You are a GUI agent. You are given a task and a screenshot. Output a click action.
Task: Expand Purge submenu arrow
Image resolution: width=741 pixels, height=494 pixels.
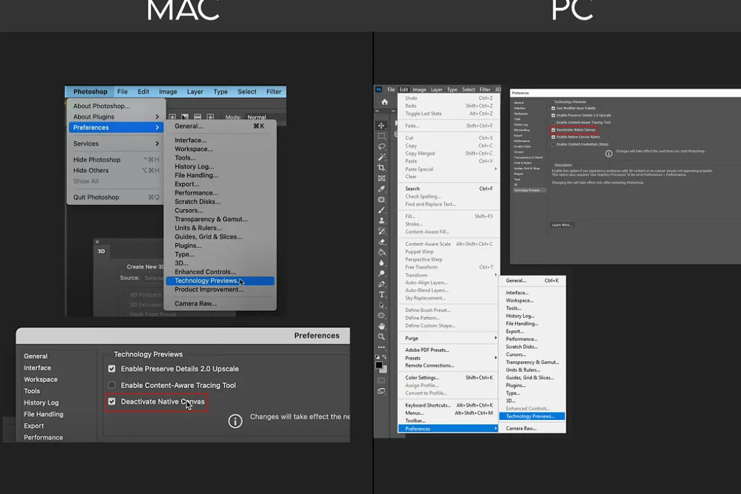[496, 338]
